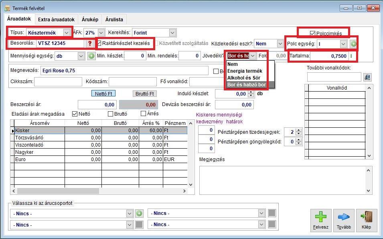Check the Árrés checkbox

click(144, 113)
